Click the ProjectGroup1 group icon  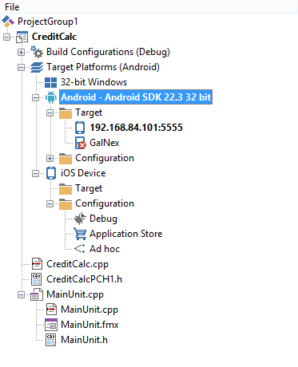point(8,22)
